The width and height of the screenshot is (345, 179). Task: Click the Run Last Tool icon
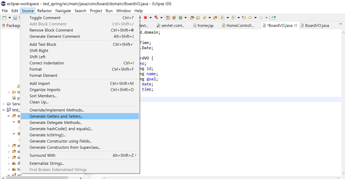click(156, 18)
